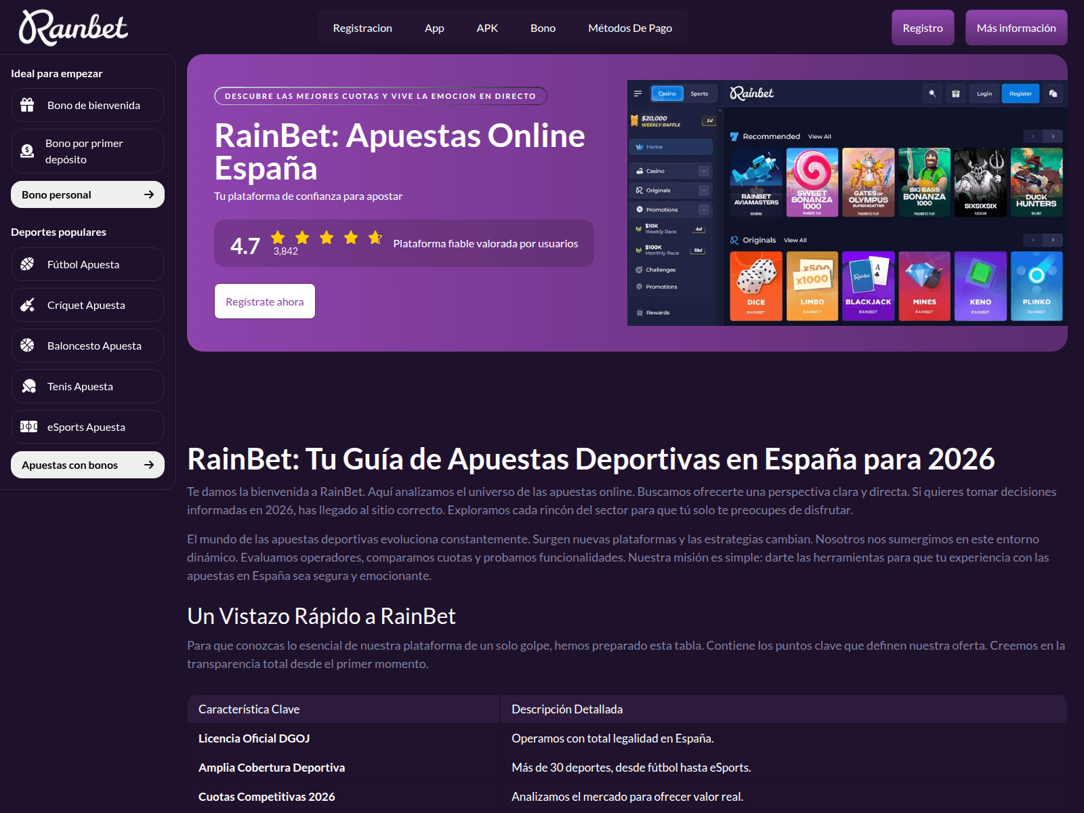Click the Registro button
This screenshot has height=813, width=1084.
(923, 28)
